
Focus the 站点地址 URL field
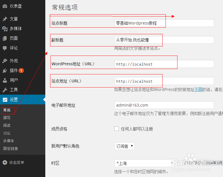pyautogui.click(x=164, y=81)
